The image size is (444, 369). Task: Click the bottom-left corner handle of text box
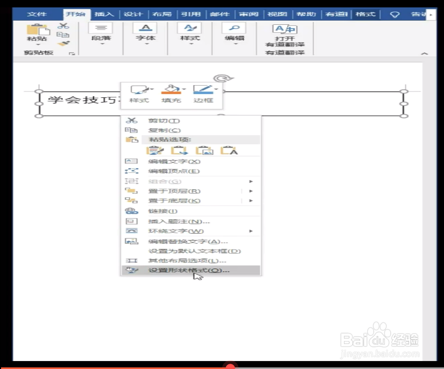[39, 116]
